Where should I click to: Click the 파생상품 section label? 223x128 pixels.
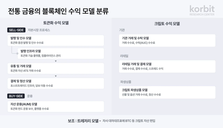point(126,82)
